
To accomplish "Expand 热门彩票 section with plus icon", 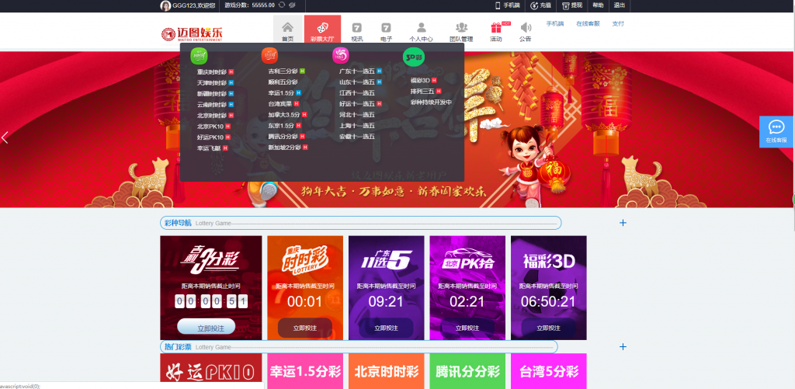I will 623,347.
